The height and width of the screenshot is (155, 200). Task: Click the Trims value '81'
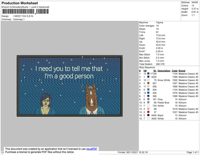point(157,32)
